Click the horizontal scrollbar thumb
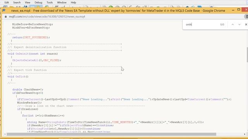The height and width of the screenshot is (139, 248). (111, 134)
